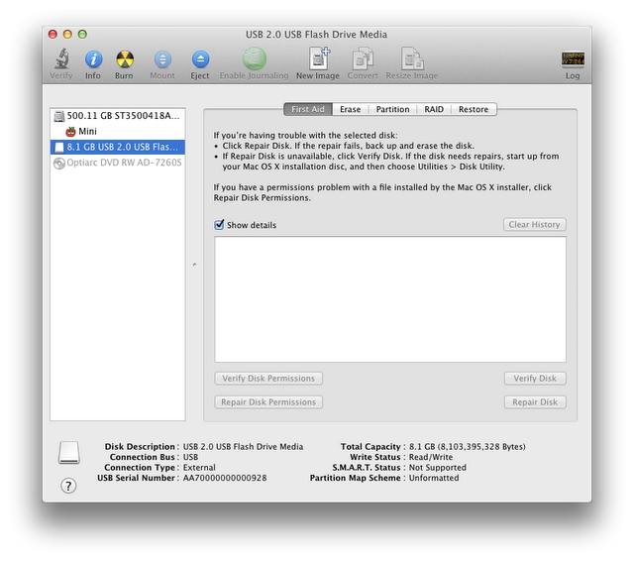Image resolution: width=634 pixels, height=561 pixels.
Task: Click the disk icon beside Disk Description
Action: 68,452
